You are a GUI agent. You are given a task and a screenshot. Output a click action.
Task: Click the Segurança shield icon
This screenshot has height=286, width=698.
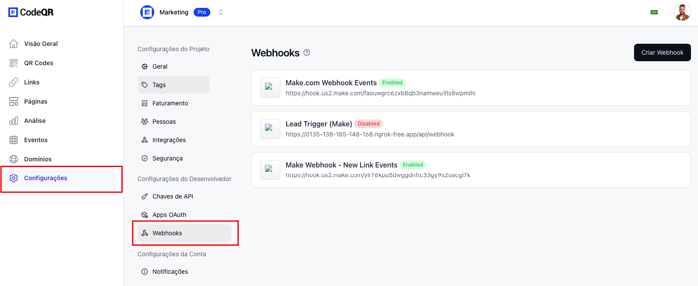pyautogui.click(x=145, y=158)
